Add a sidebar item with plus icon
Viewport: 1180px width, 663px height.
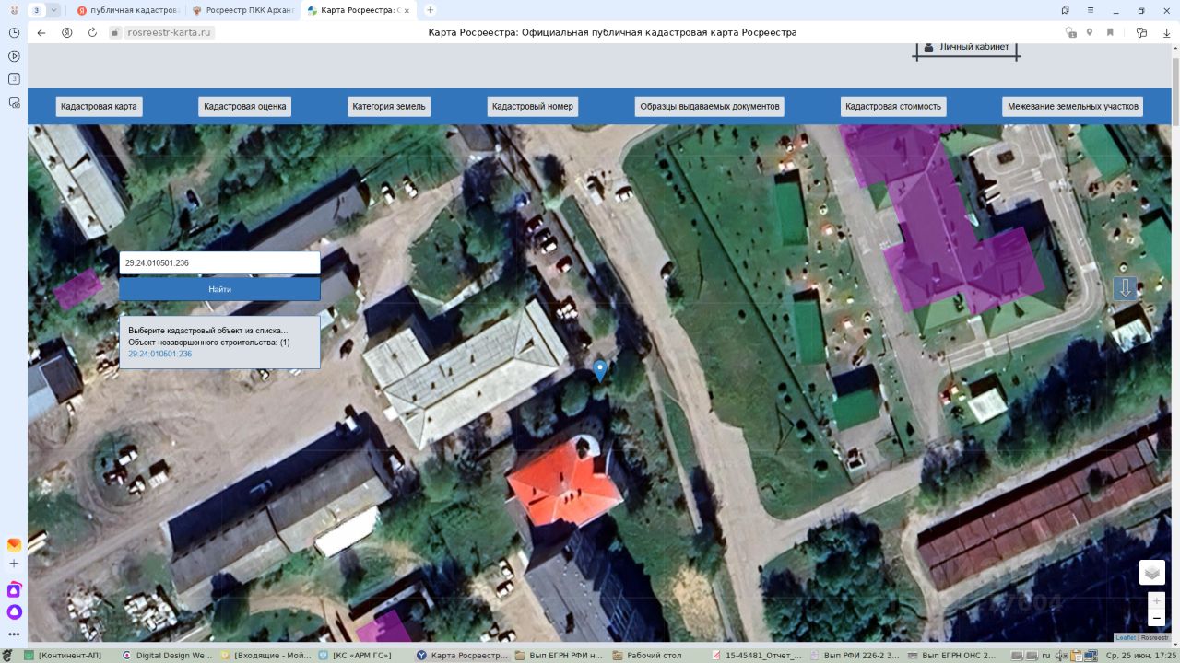pyautogui.click(x=14, y=564)
